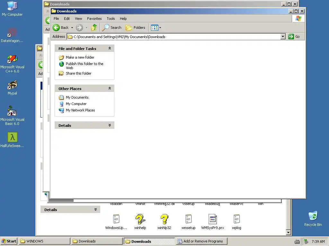Screen dimensions: 329x246
Task: Select the Recycle Bin icon
Action: coord(313,219)
